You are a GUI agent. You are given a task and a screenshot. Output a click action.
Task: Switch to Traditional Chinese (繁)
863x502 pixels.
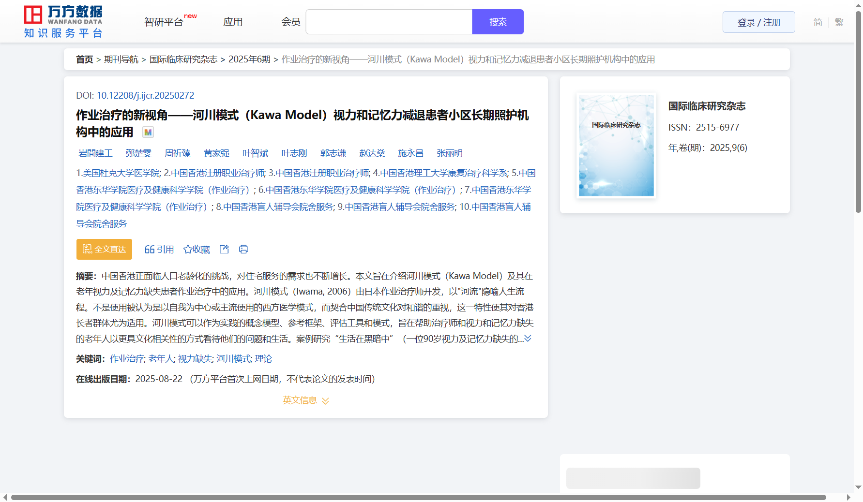point(839,22)
